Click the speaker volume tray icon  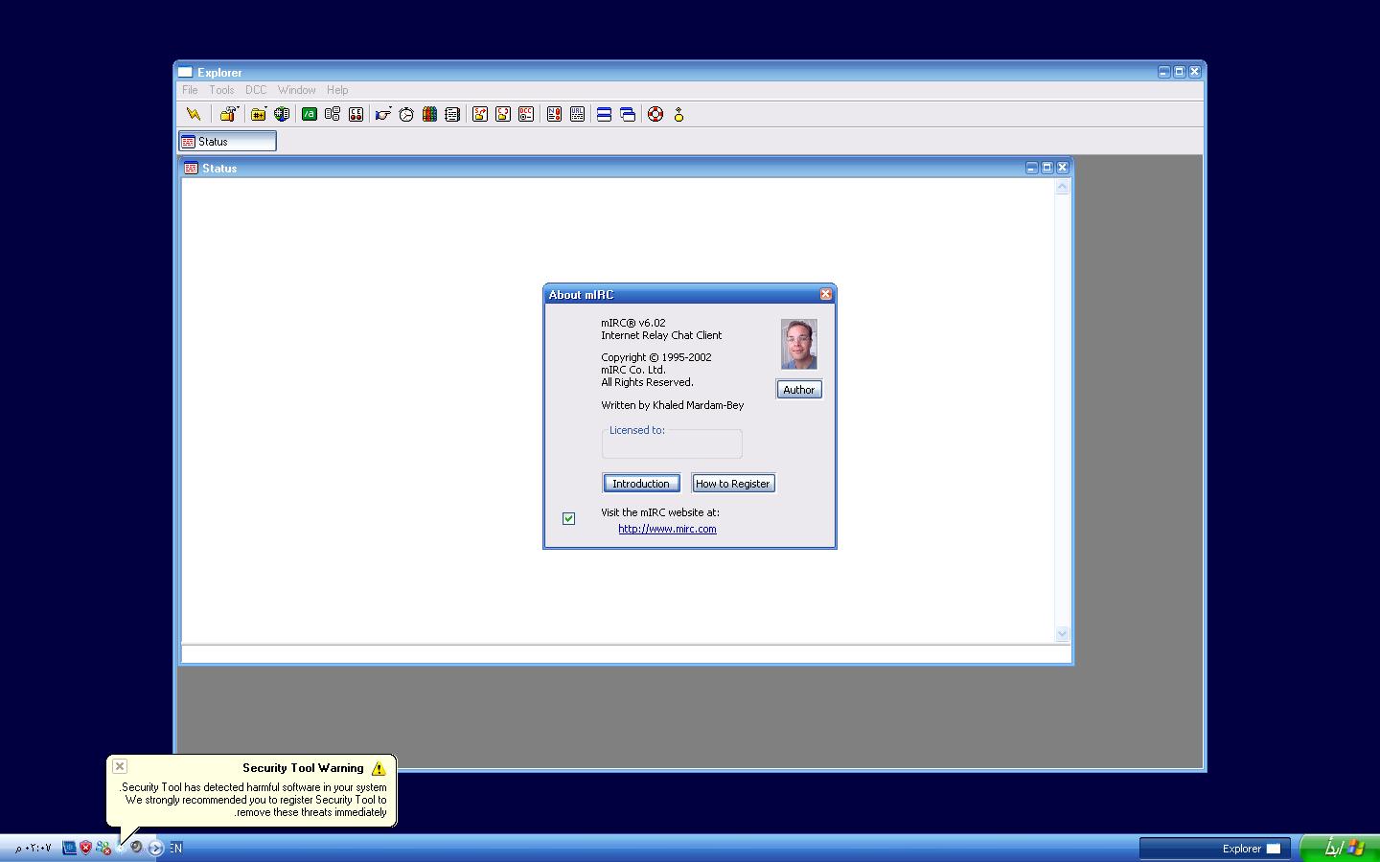(x=136, y=848)
